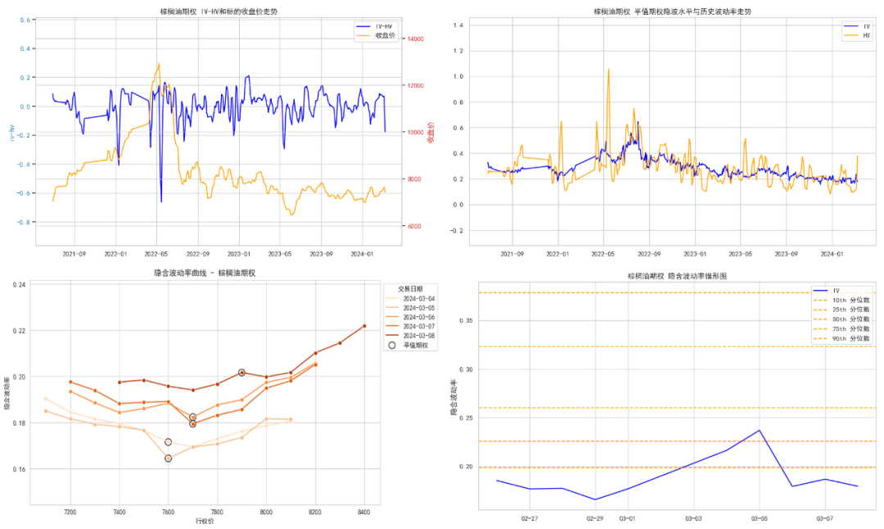Click the '10000' right axis tick
The width and height of the screenshot is (884, 529).
click(416, 133)
